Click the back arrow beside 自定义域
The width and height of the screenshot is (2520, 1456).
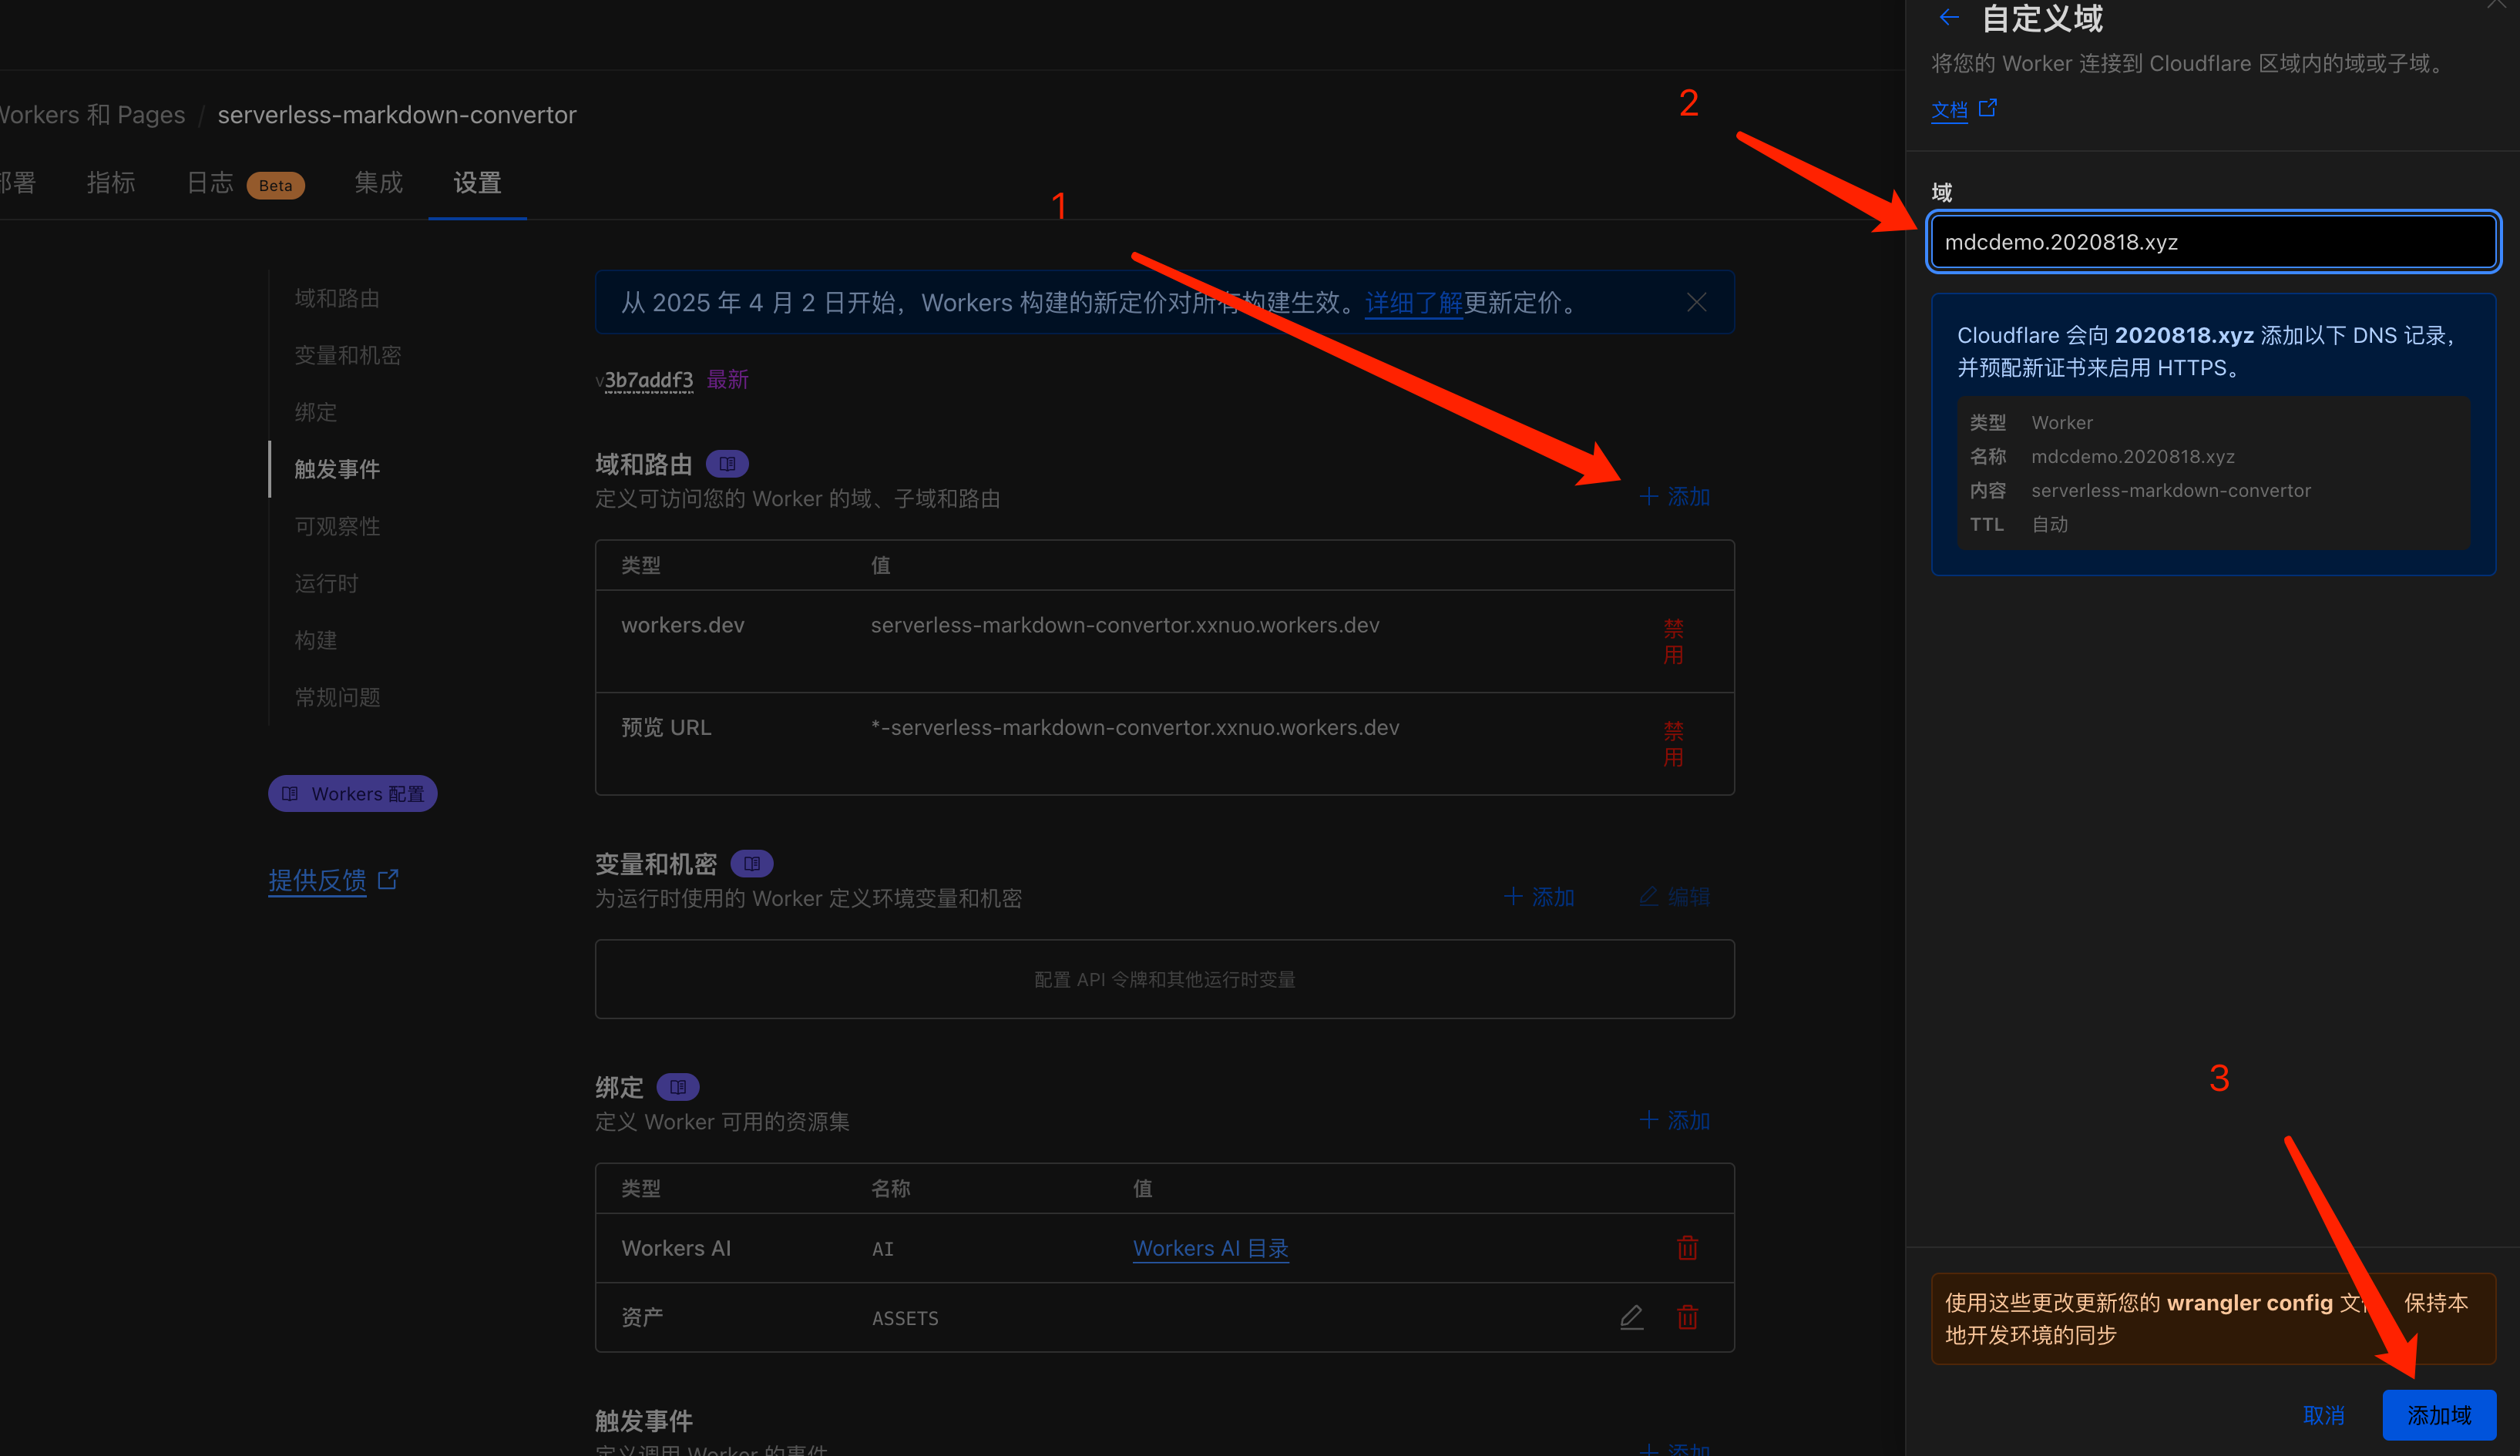coord(1948,17)
